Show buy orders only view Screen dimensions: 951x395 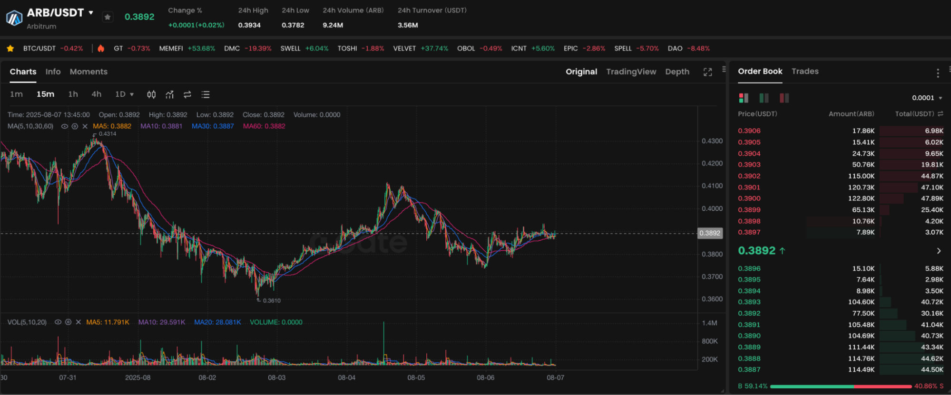click(x=764, y=98)
